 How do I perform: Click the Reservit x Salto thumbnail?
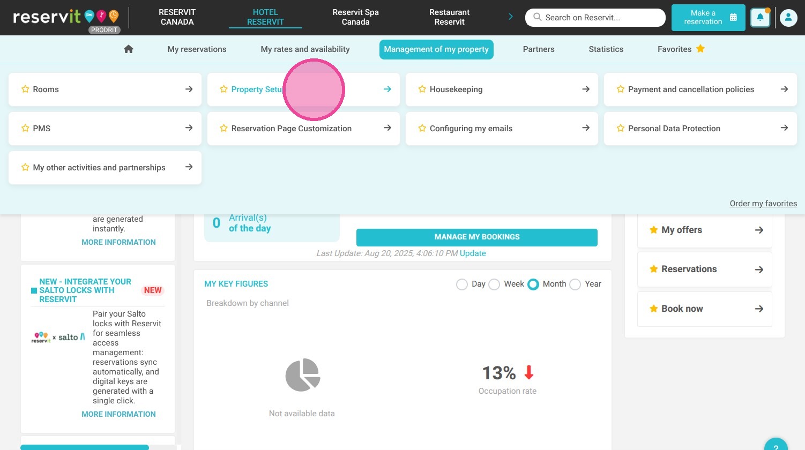(58, 337)
